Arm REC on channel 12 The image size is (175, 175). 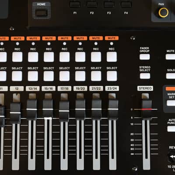point(17,57)
